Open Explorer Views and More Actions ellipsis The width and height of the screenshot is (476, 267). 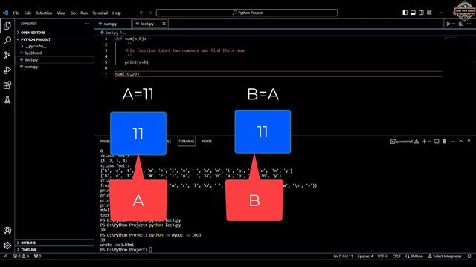(x=87, y=24)
